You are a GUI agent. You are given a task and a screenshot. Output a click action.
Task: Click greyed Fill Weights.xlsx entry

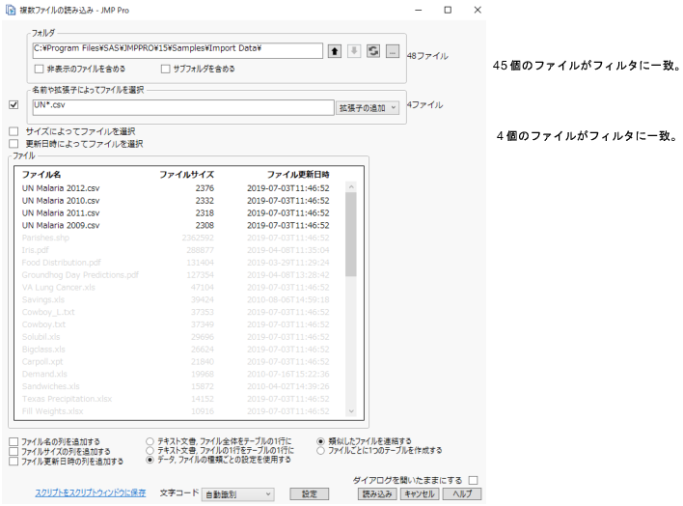[53, 411]
